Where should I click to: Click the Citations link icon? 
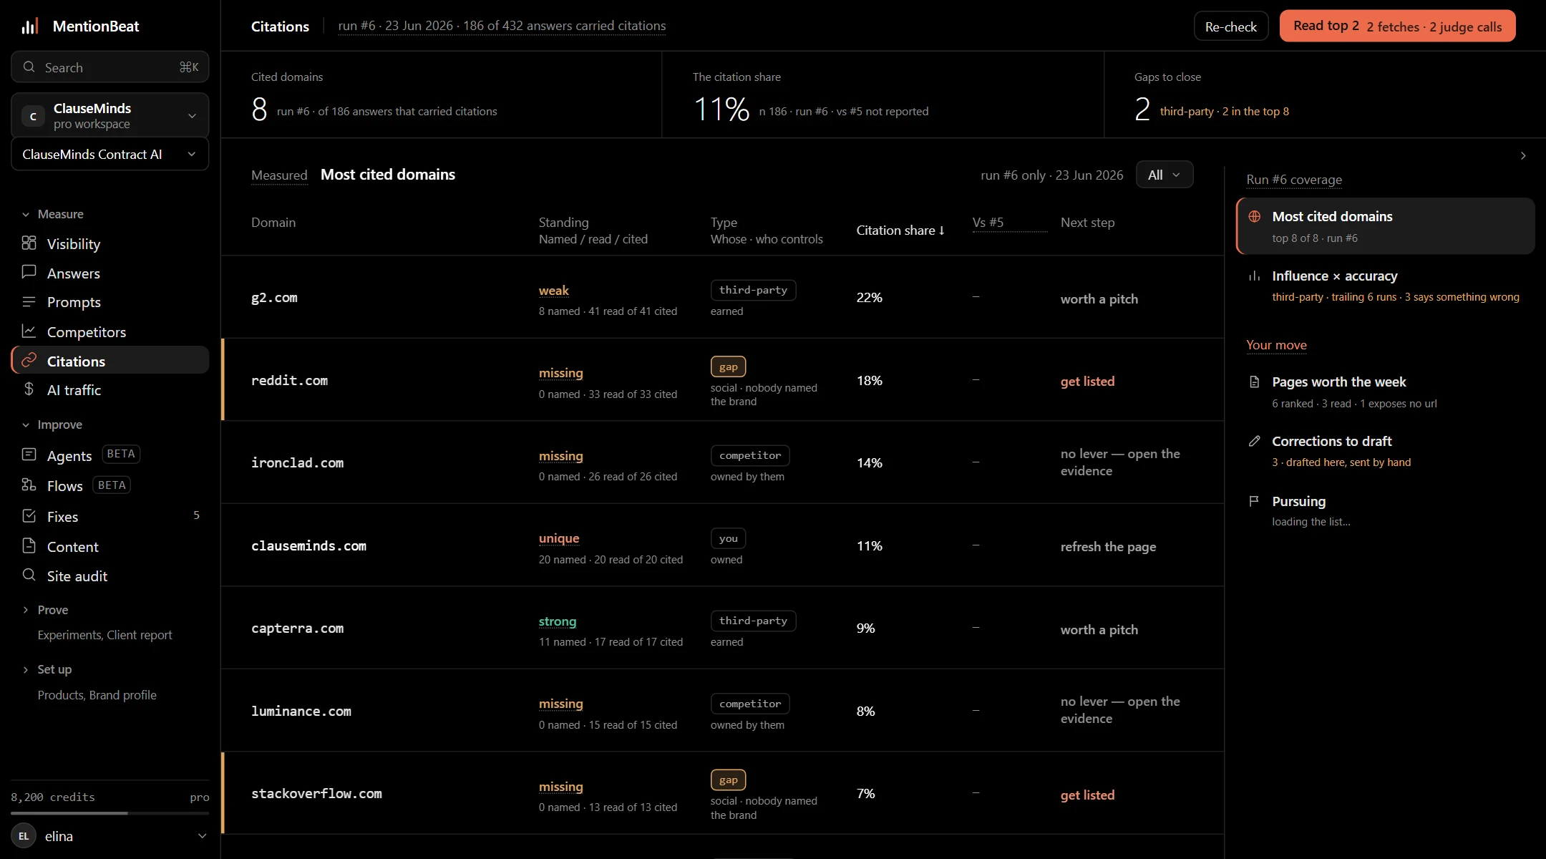click(x=29, y=360)
